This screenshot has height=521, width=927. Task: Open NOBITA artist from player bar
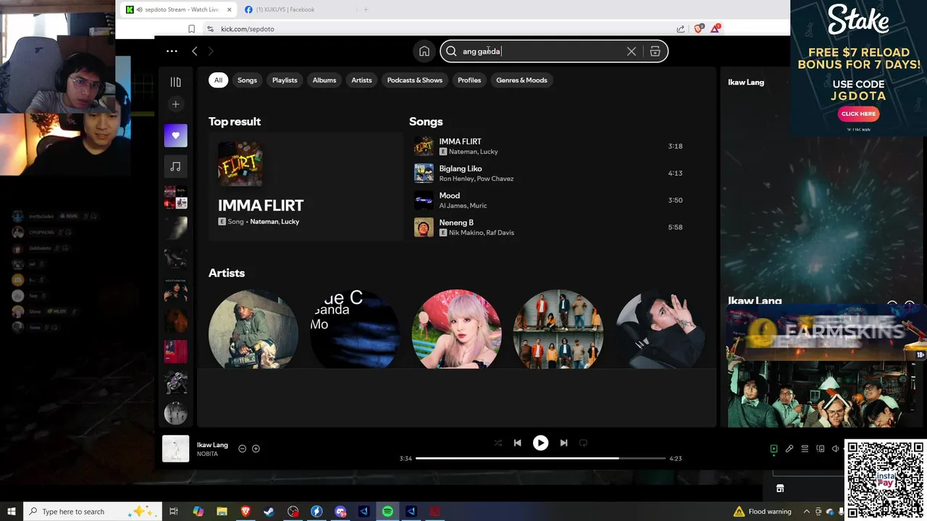tap(207, 454)
